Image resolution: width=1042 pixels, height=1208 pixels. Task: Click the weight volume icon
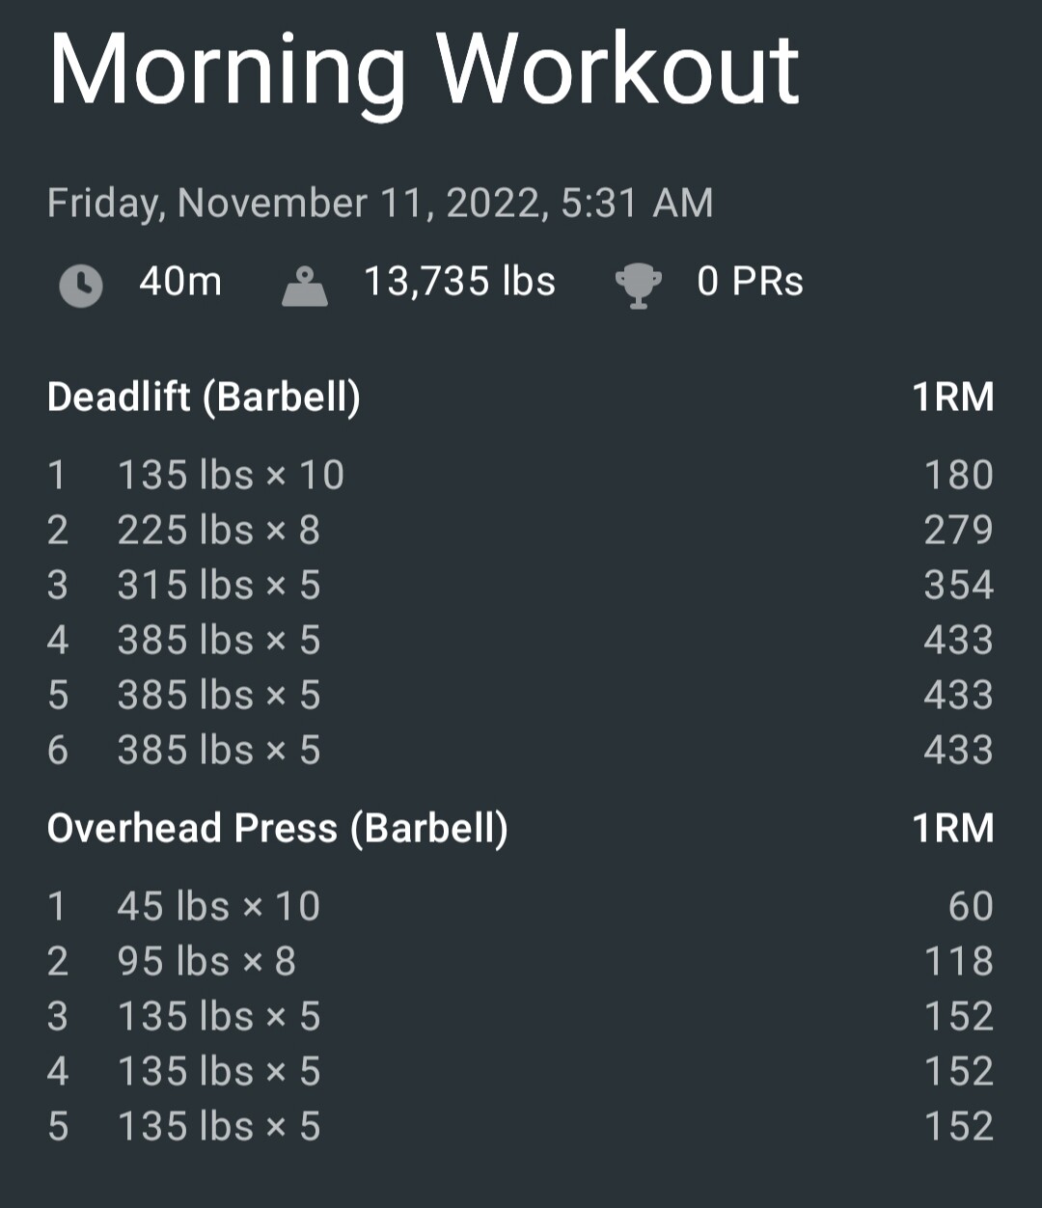click(304, 286)
